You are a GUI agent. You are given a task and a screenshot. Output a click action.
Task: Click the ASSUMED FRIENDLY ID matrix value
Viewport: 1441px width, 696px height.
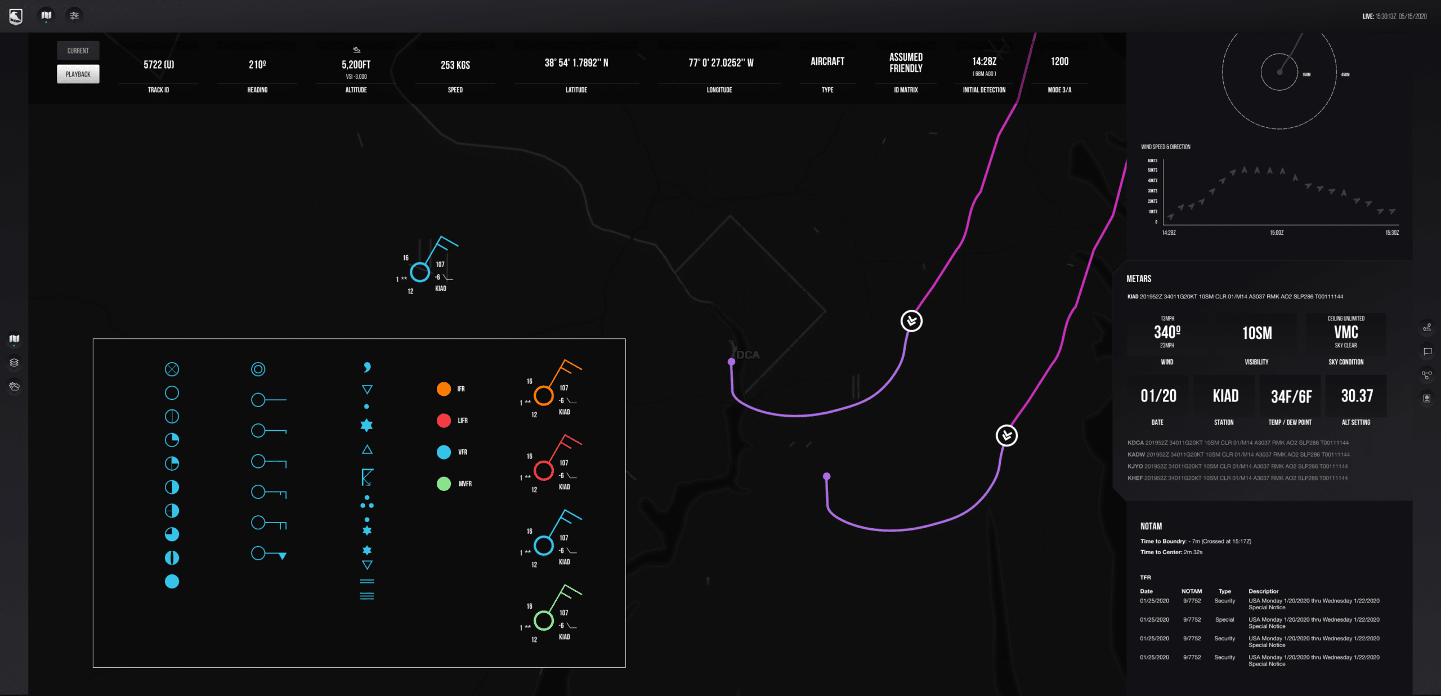[906, 63]
